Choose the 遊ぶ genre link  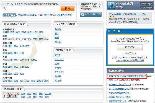[x=57, y=38]
